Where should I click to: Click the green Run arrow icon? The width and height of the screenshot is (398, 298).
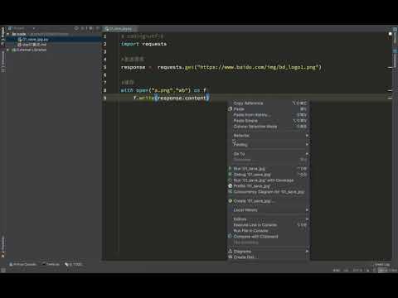[230, 169]
